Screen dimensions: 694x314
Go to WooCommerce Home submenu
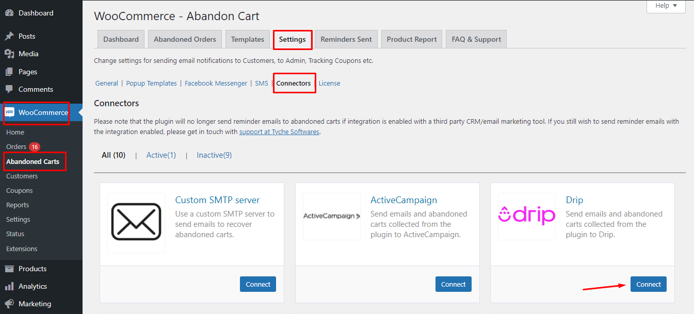(15, 133)
